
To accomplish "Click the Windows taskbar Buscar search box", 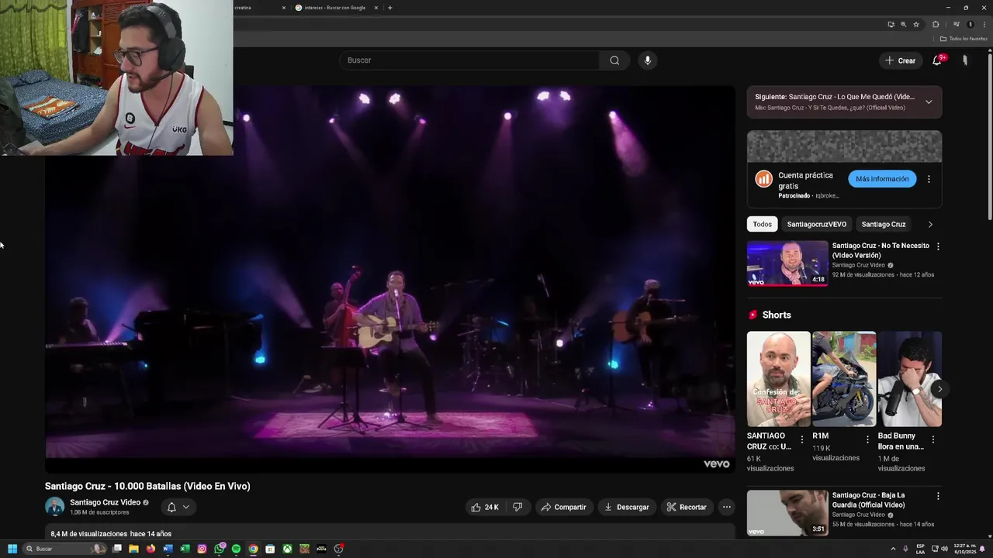I will coord(65,549).
